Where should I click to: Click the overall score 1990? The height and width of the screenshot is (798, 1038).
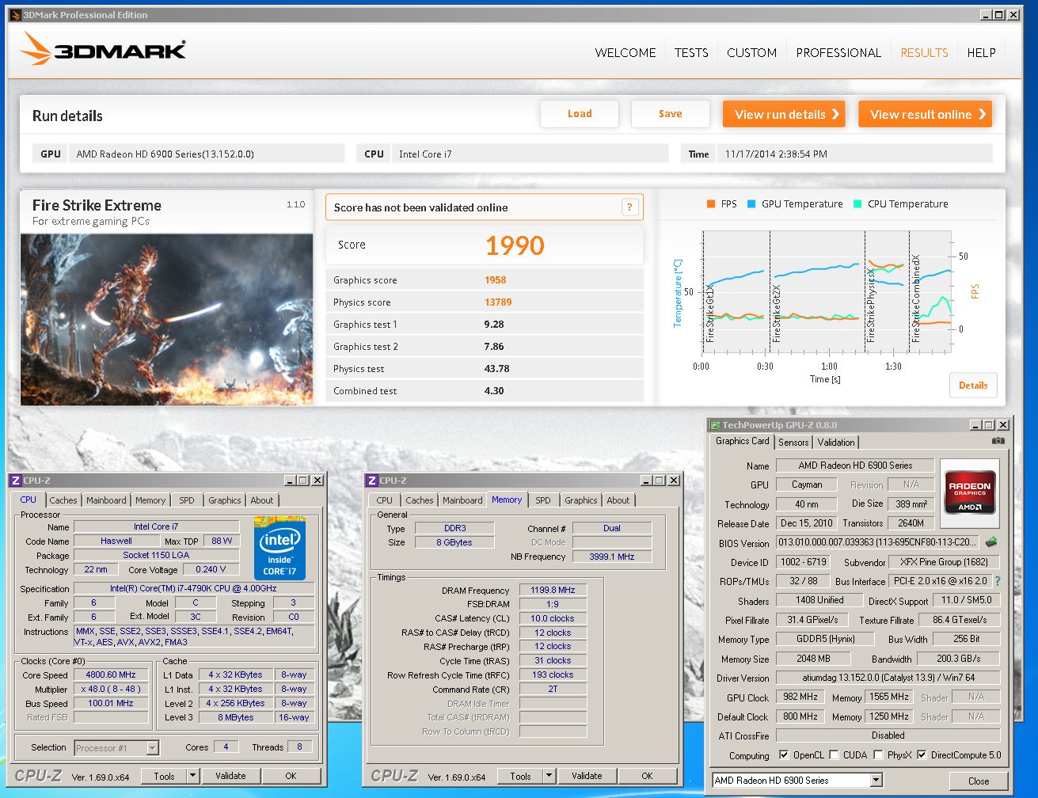coord(515,245)
